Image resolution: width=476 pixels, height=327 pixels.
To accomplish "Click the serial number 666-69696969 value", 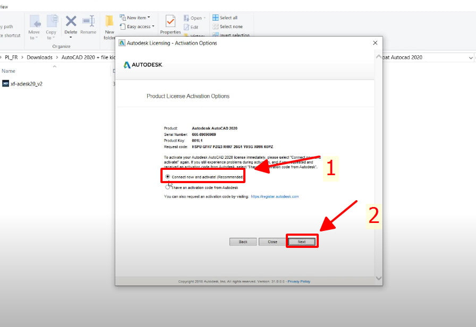I will [203, 134].
